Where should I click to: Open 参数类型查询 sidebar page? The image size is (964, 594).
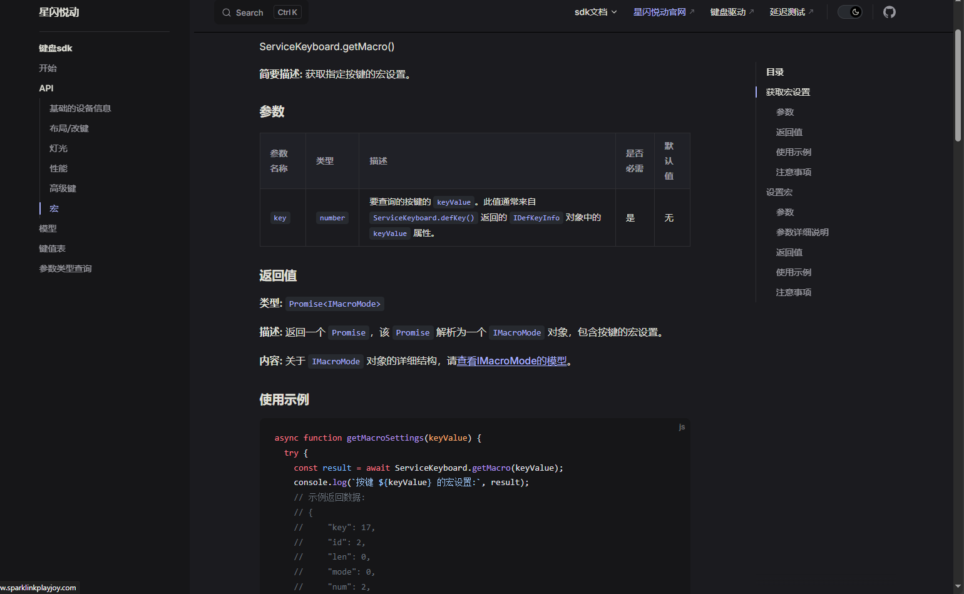(x=65, y=269)
